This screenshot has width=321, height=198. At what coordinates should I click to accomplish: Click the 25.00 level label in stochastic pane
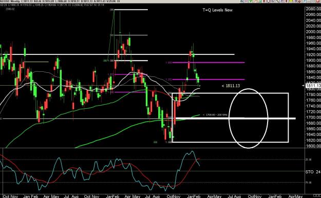coord(309,160)
